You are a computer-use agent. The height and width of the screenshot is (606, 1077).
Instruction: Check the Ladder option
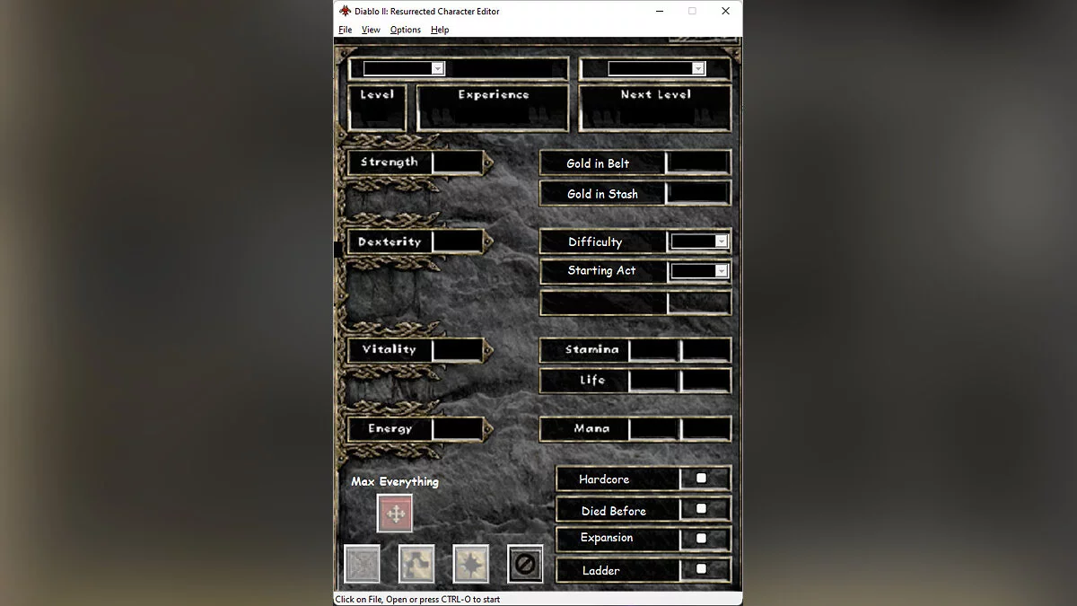(702, 569)
